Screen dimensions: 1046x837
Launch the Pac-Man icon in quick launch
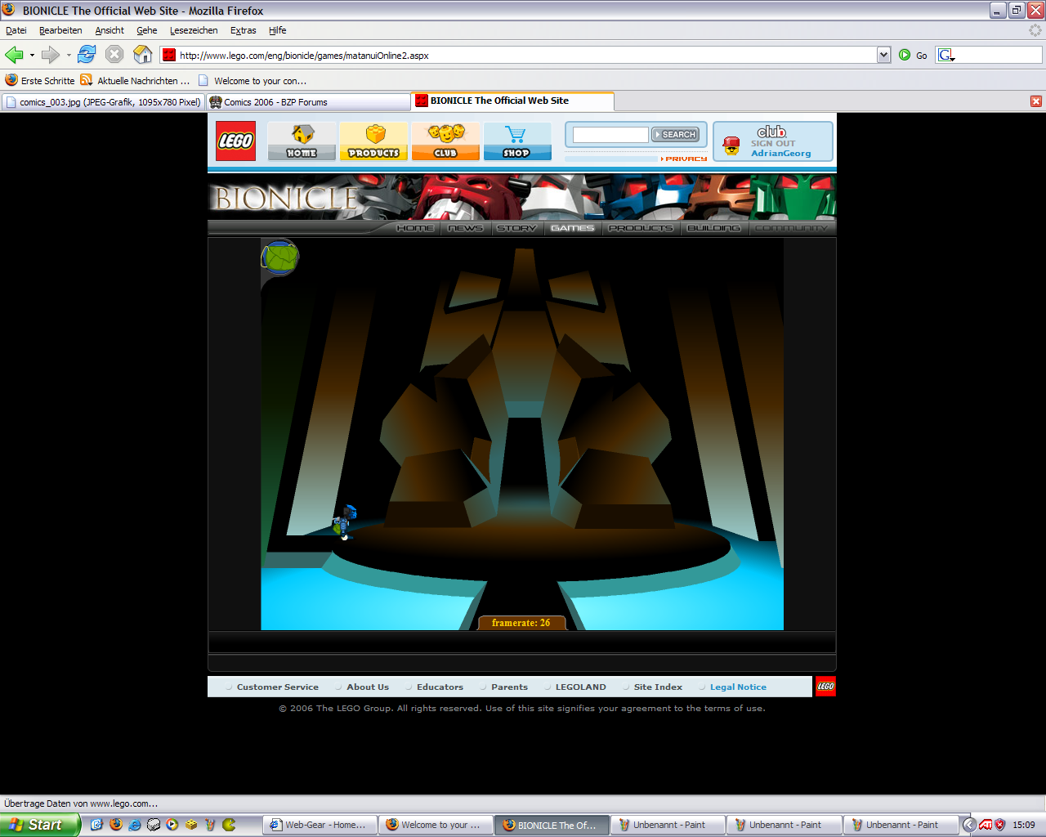click(229, 825)
